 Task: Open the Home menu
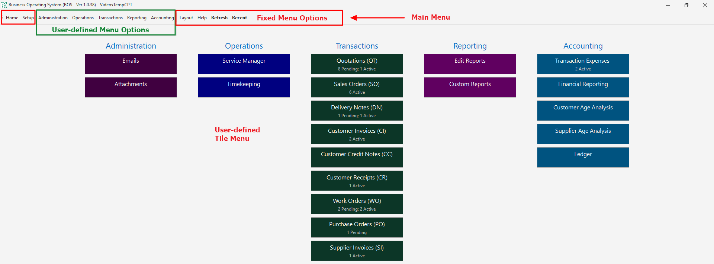(x=12, y=18)
